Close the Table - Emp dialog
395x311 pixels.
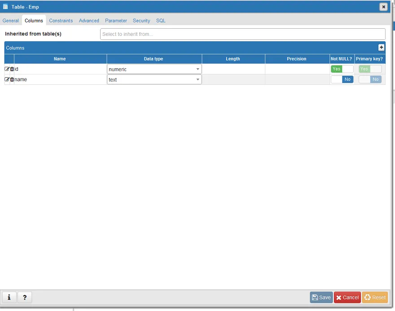pyautogui.click(x=383, y=7)
